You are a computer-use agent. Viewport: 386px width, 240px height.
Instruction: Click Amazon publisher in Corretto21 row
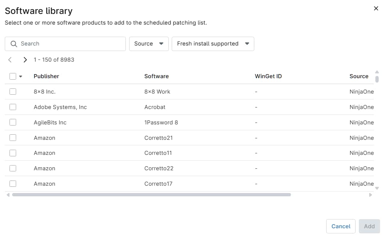tap(44, 138)
